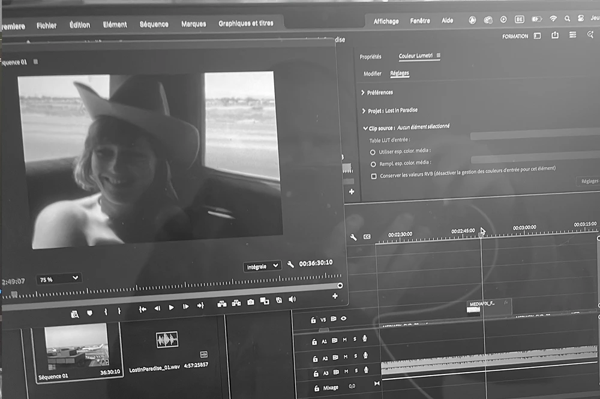Open timeline display settings wrench icon
600x399 pixels.
(x=353, y=237)
